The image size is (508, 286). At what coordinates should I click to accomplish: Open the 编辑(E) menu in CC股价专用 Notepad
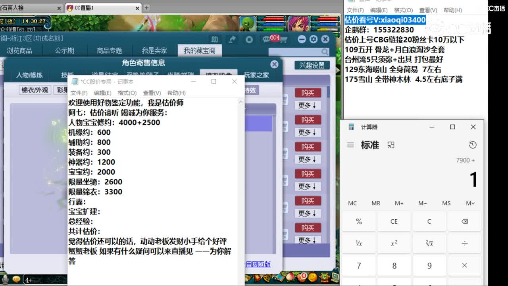[102, 93]
